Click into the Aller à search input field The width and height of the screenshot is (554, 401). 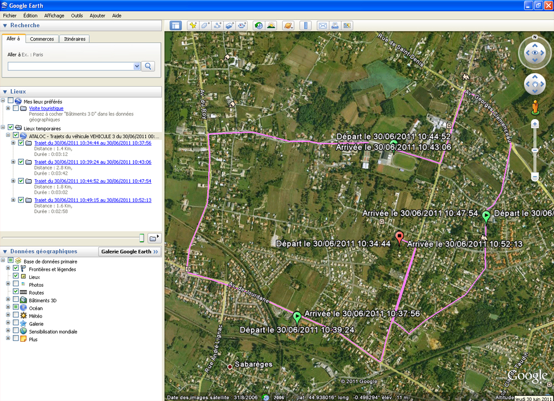pos(71,66)
